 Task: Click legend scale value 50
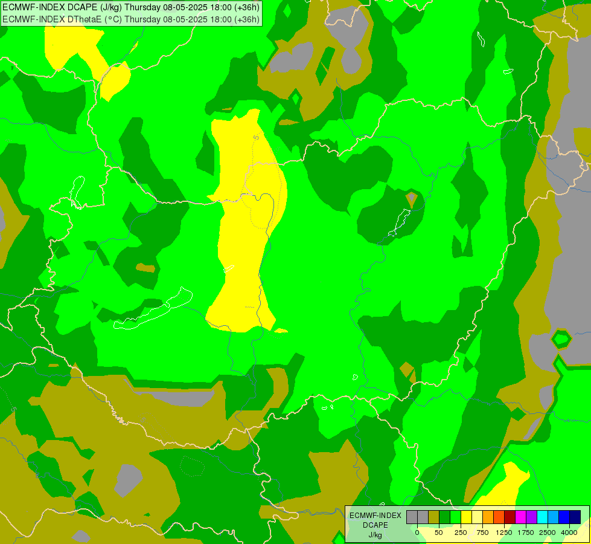click(439, 533)
